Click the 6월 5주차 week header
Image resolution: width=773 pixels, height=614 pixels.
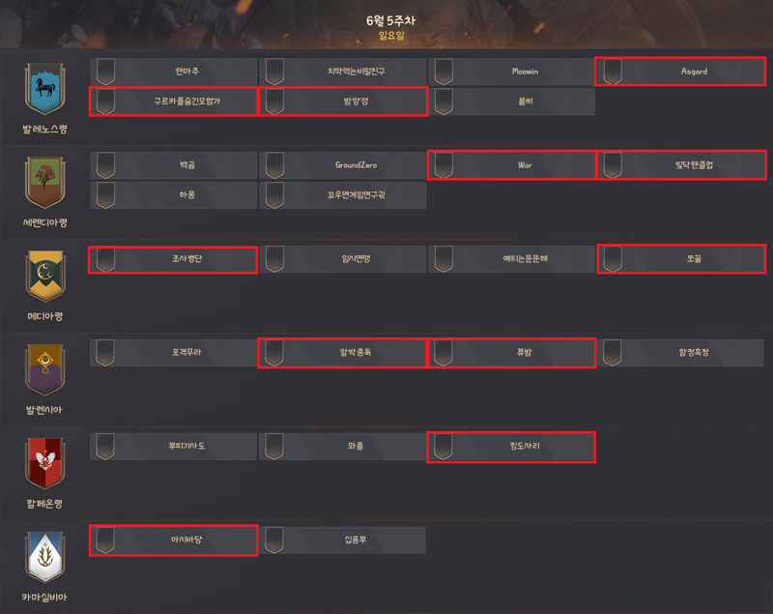coord(391,20)
